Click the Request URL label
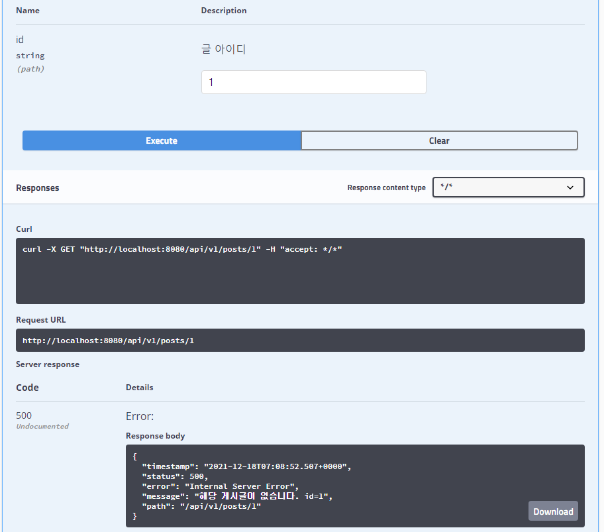Screen dimensions: 604x532 [41, 320]
